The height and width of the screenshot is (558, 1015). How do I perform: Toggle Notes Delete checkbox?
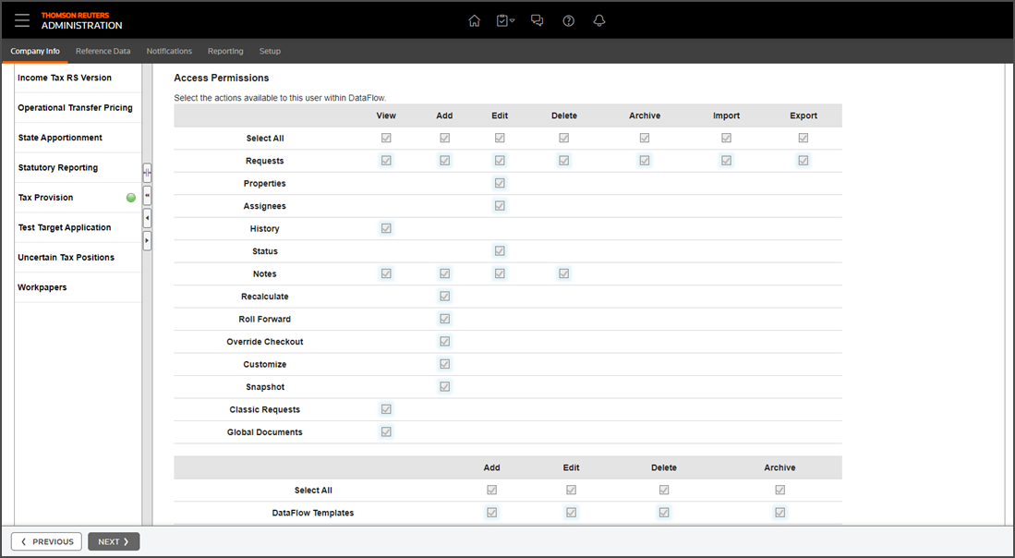click(x=564, y=273)
